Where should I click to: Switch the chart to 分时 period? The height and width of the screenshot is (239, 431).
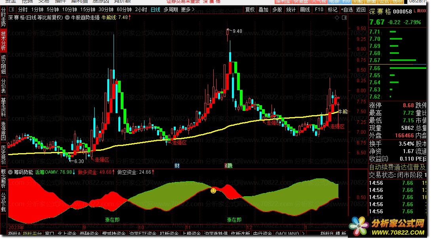pyautogui.click(x=23, y=9)
